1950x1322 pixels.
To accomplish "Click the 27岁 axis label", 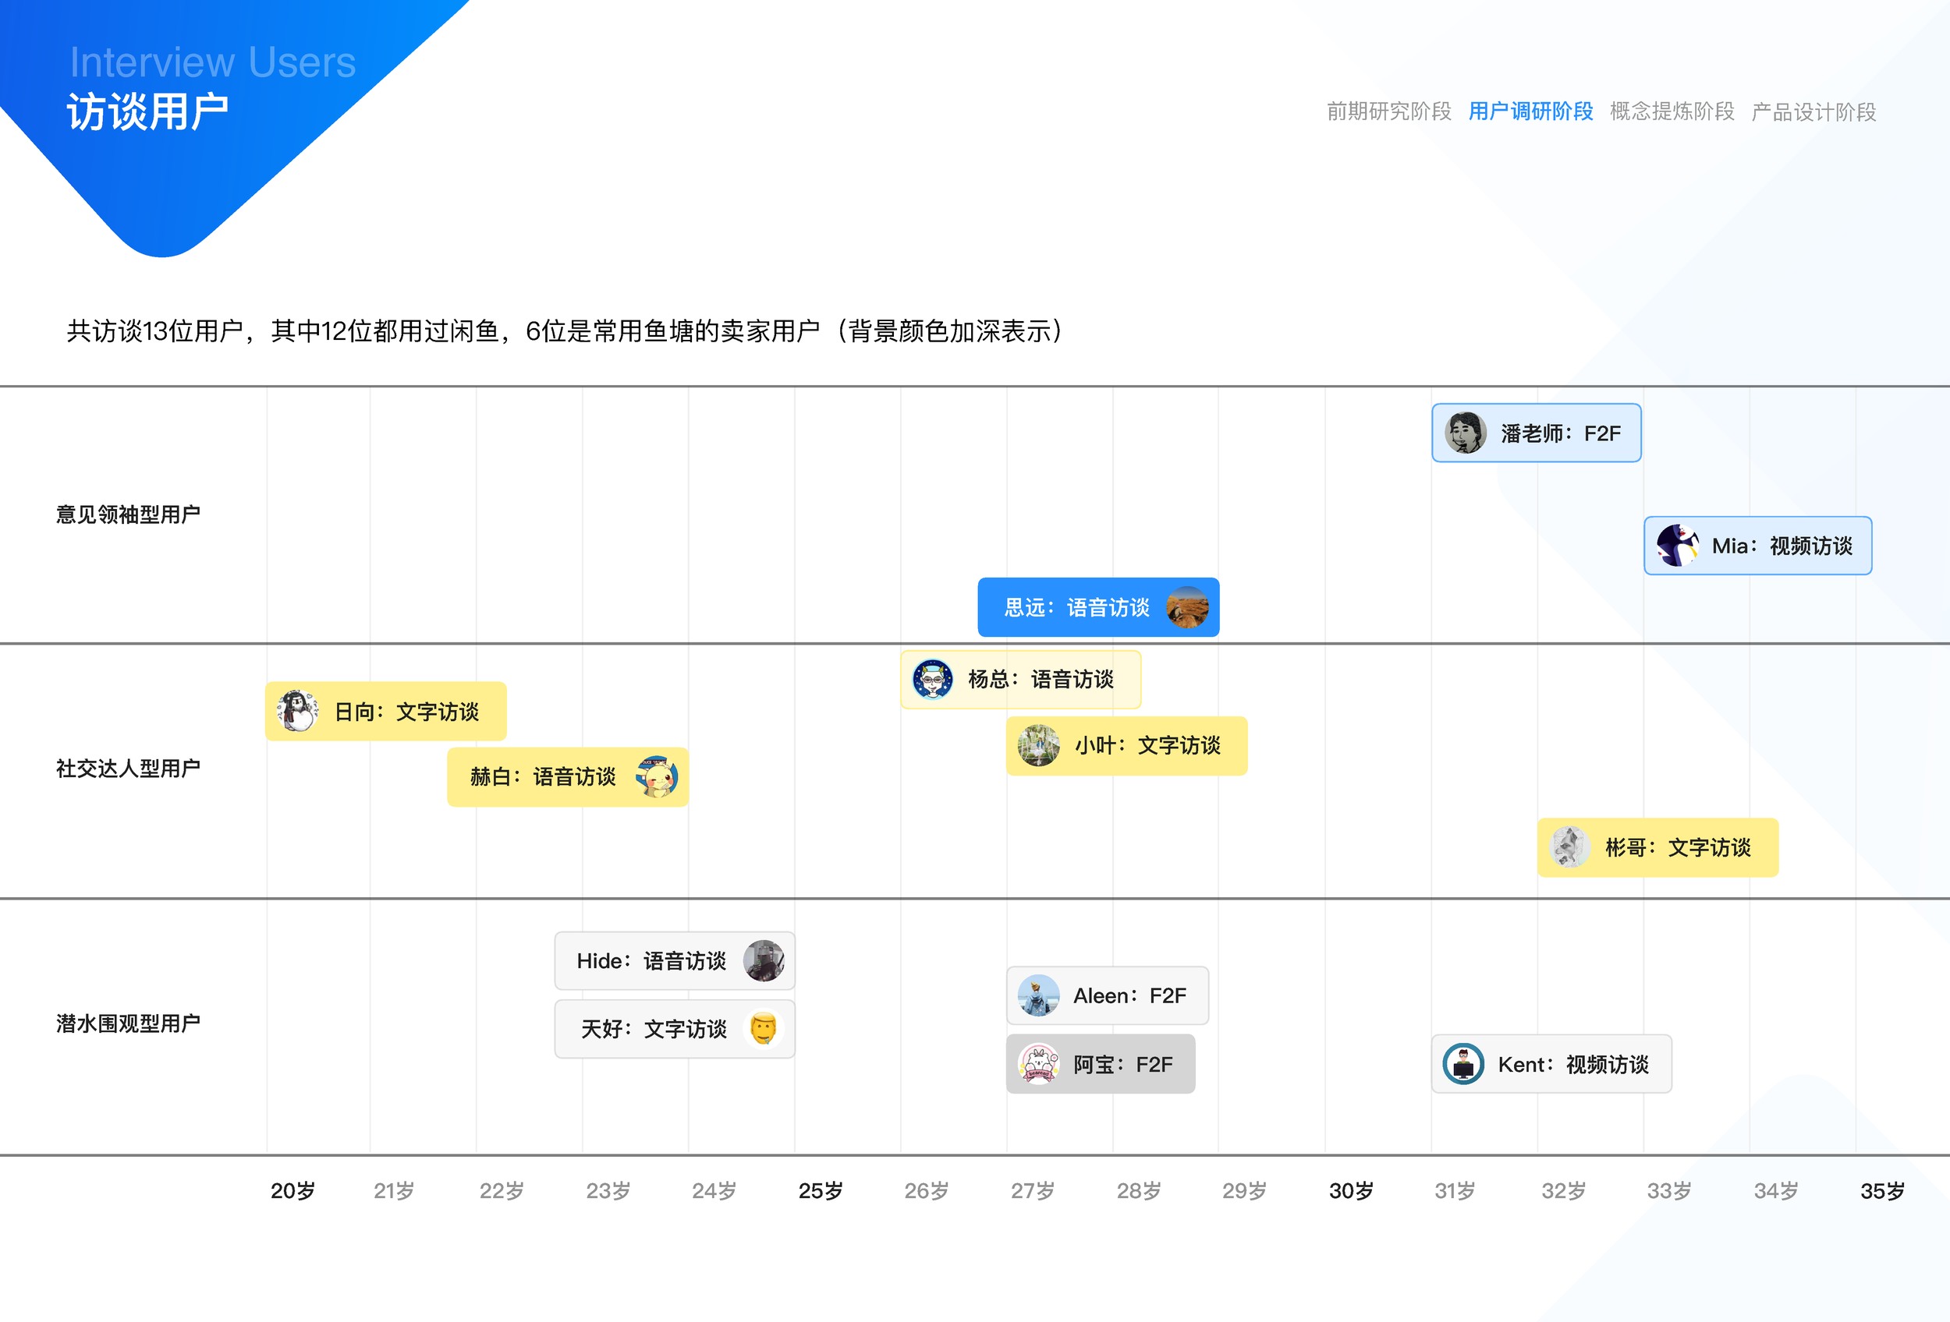I will 1032,1190.
